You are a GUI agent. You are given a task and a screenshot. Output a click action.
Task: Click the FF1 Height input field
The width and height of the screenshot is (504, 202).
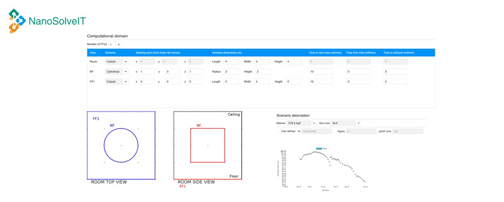click(293, 82)
